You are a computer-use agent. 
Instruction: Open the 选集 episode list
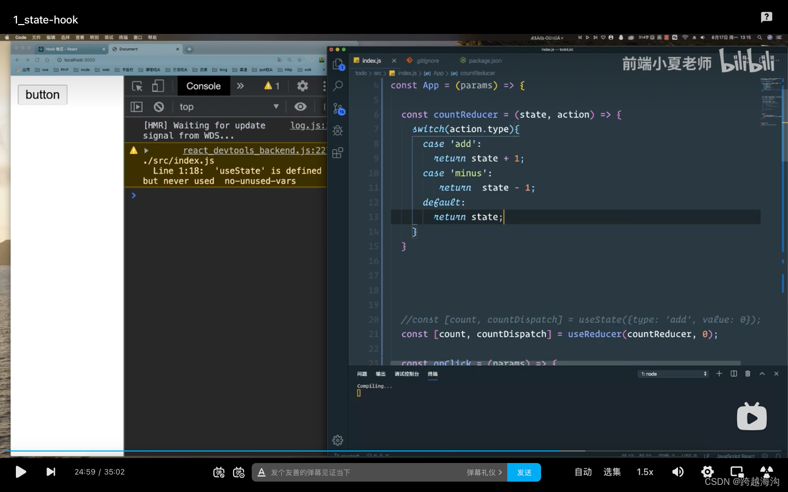pyautogui.click(x=612, y=472)
